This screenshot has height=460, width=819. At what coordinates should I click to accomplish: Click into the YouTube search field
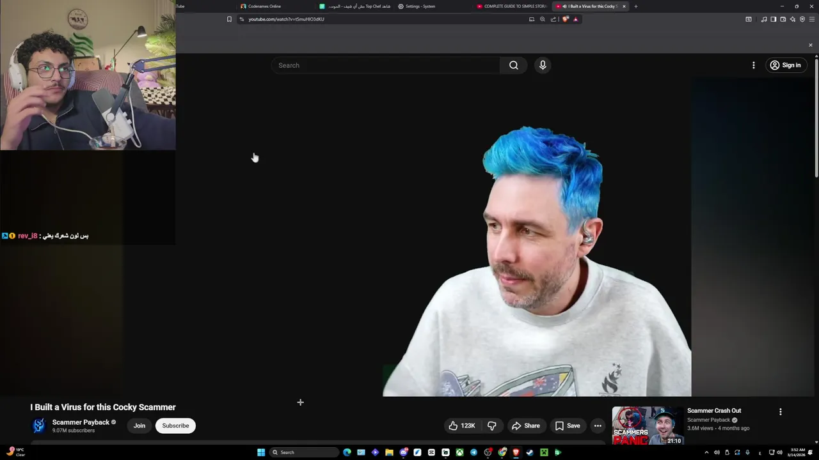tap(386, 65)
